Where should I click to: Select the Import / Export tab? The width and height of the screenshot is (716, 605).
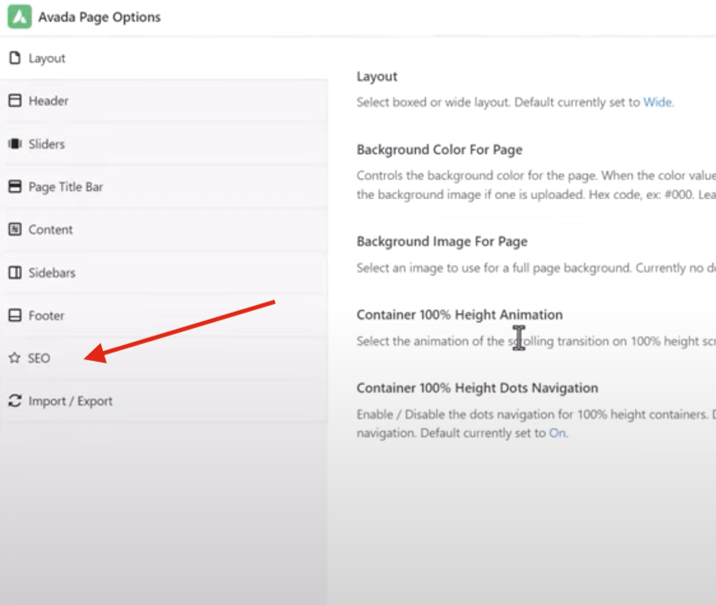coord(163,400)
